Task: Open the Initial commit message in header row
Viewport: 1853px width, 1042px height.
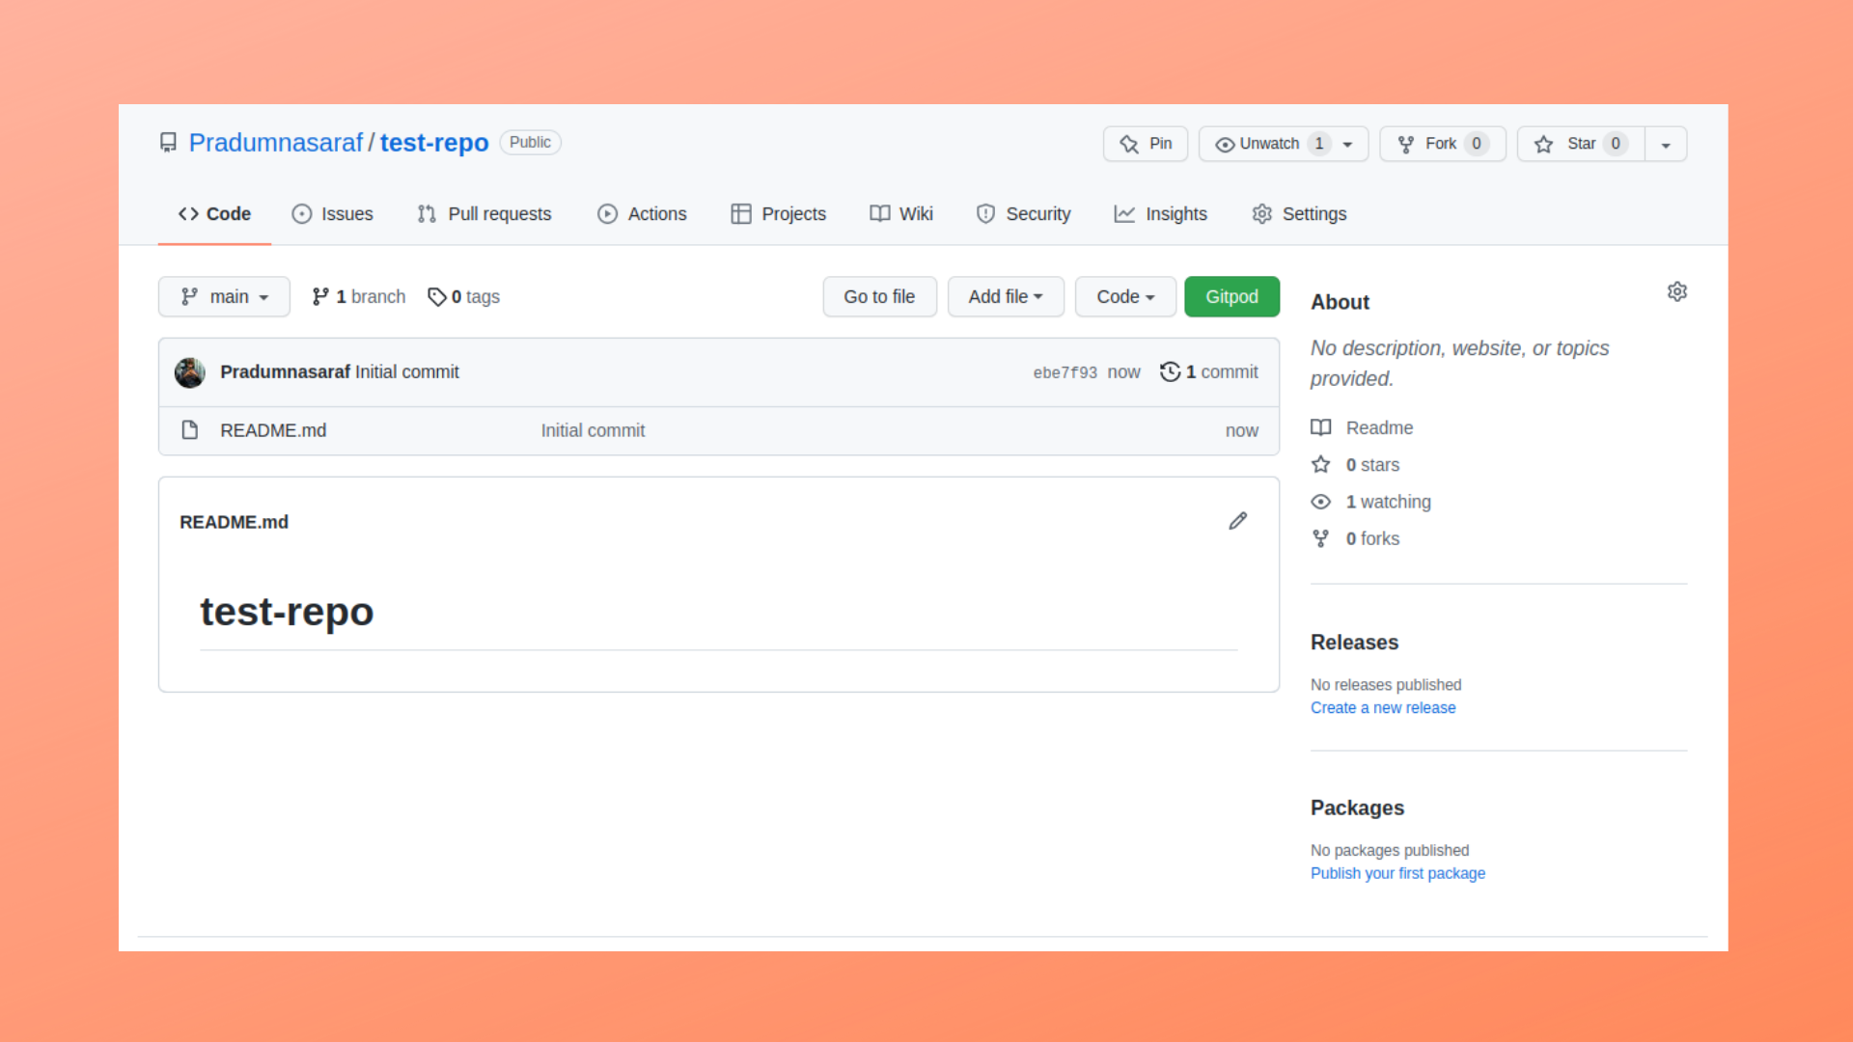Action: tap(407, 372)
